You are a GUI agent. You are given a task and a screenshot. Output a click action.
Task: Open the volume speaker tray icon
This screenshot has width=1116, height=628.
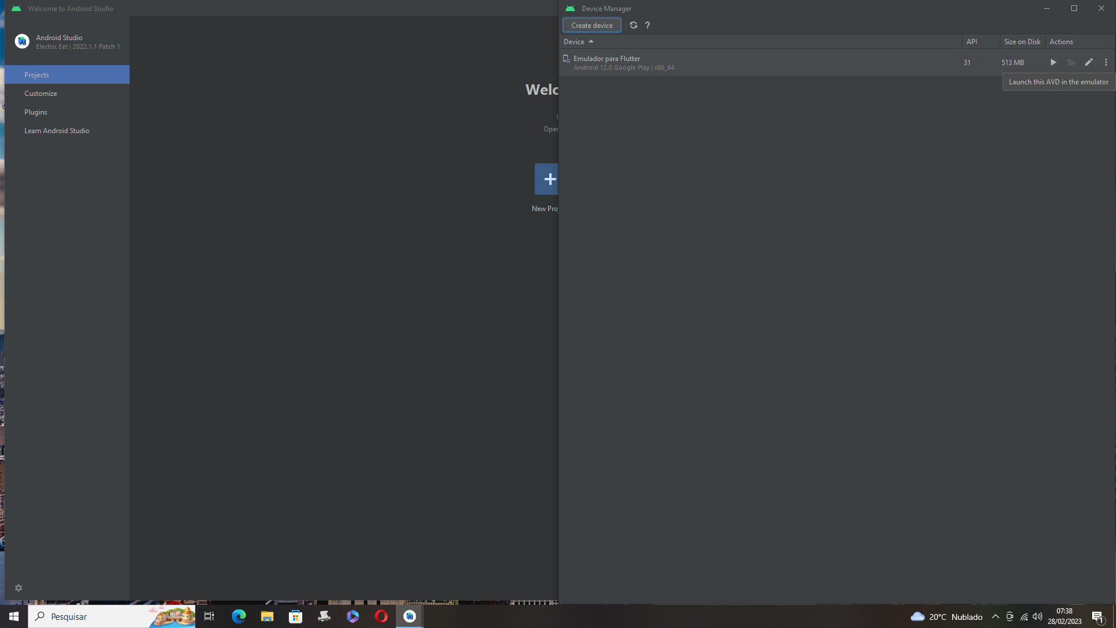[1038, 616]
